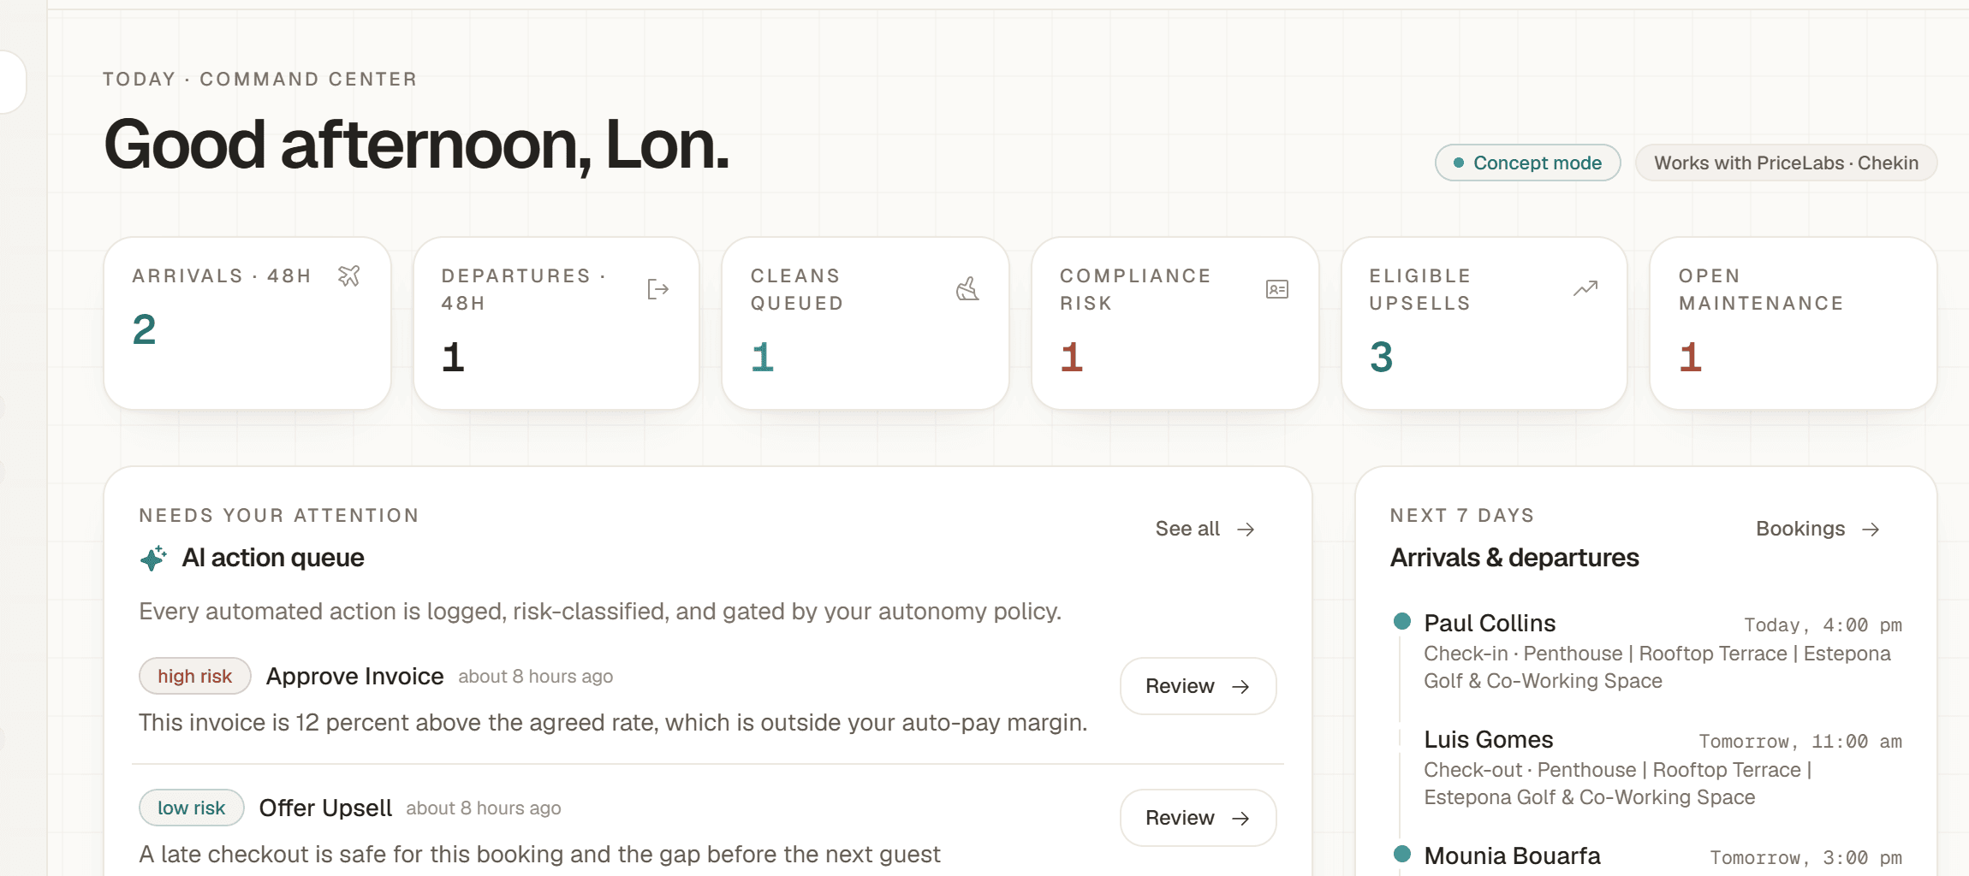This screenshot has width=1969, height=876.
Task: Click the airplane icon on Arrivals card
Action: point(349,275)
